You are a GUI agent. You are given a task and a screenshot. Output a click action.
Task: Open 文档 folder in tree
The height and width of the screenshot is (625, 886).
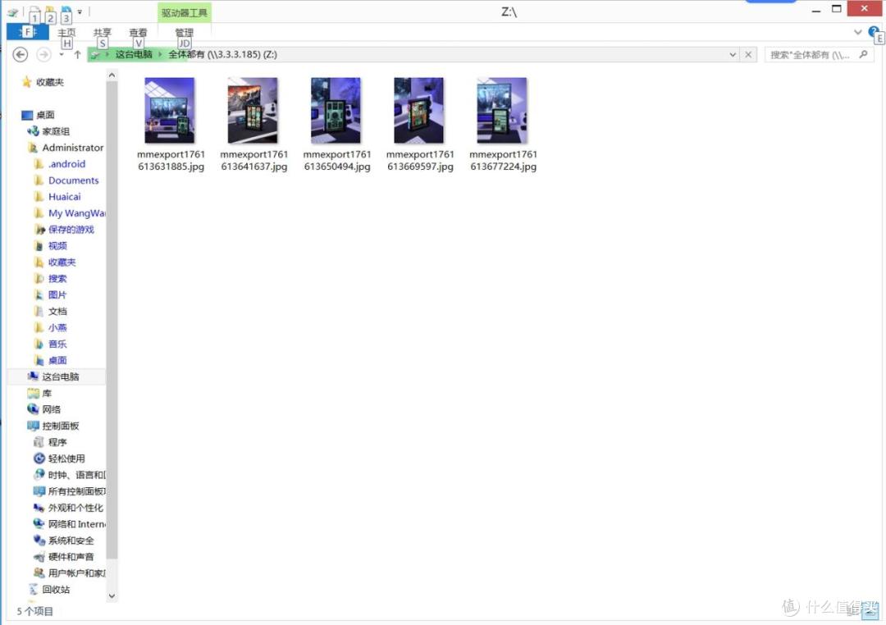click(x=51, y=312)
